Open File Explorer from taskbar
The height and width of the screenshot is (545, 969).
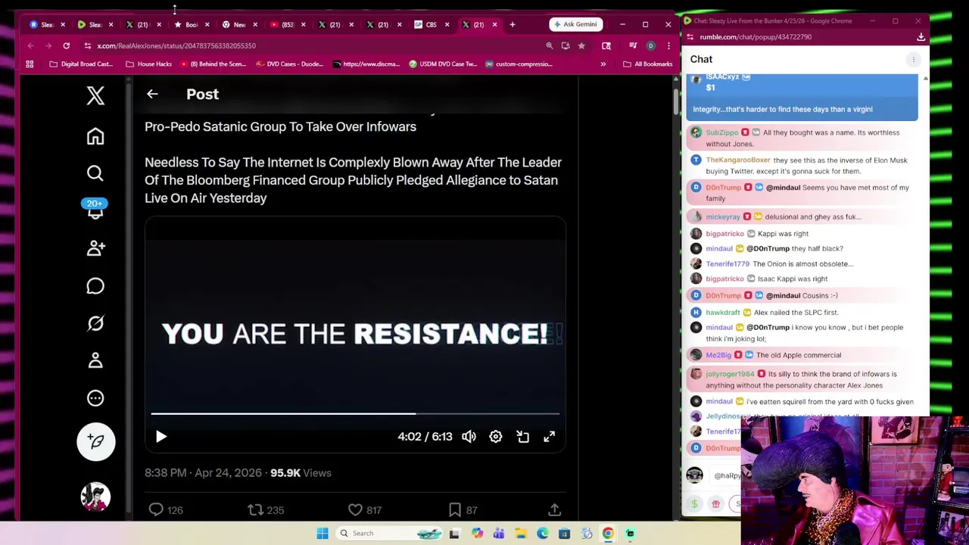point(521,534)
